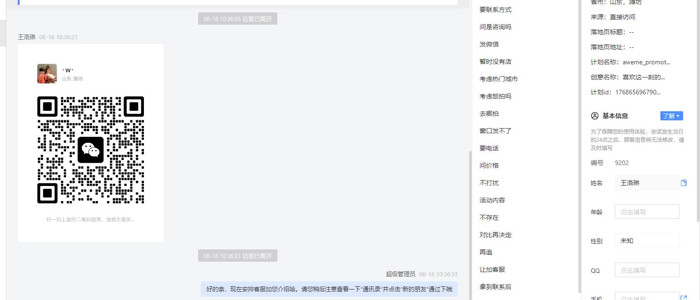Viewport: 700px width, 300px height.
Task: Click 编号 value 9202
Action: [x=622, y=163]
